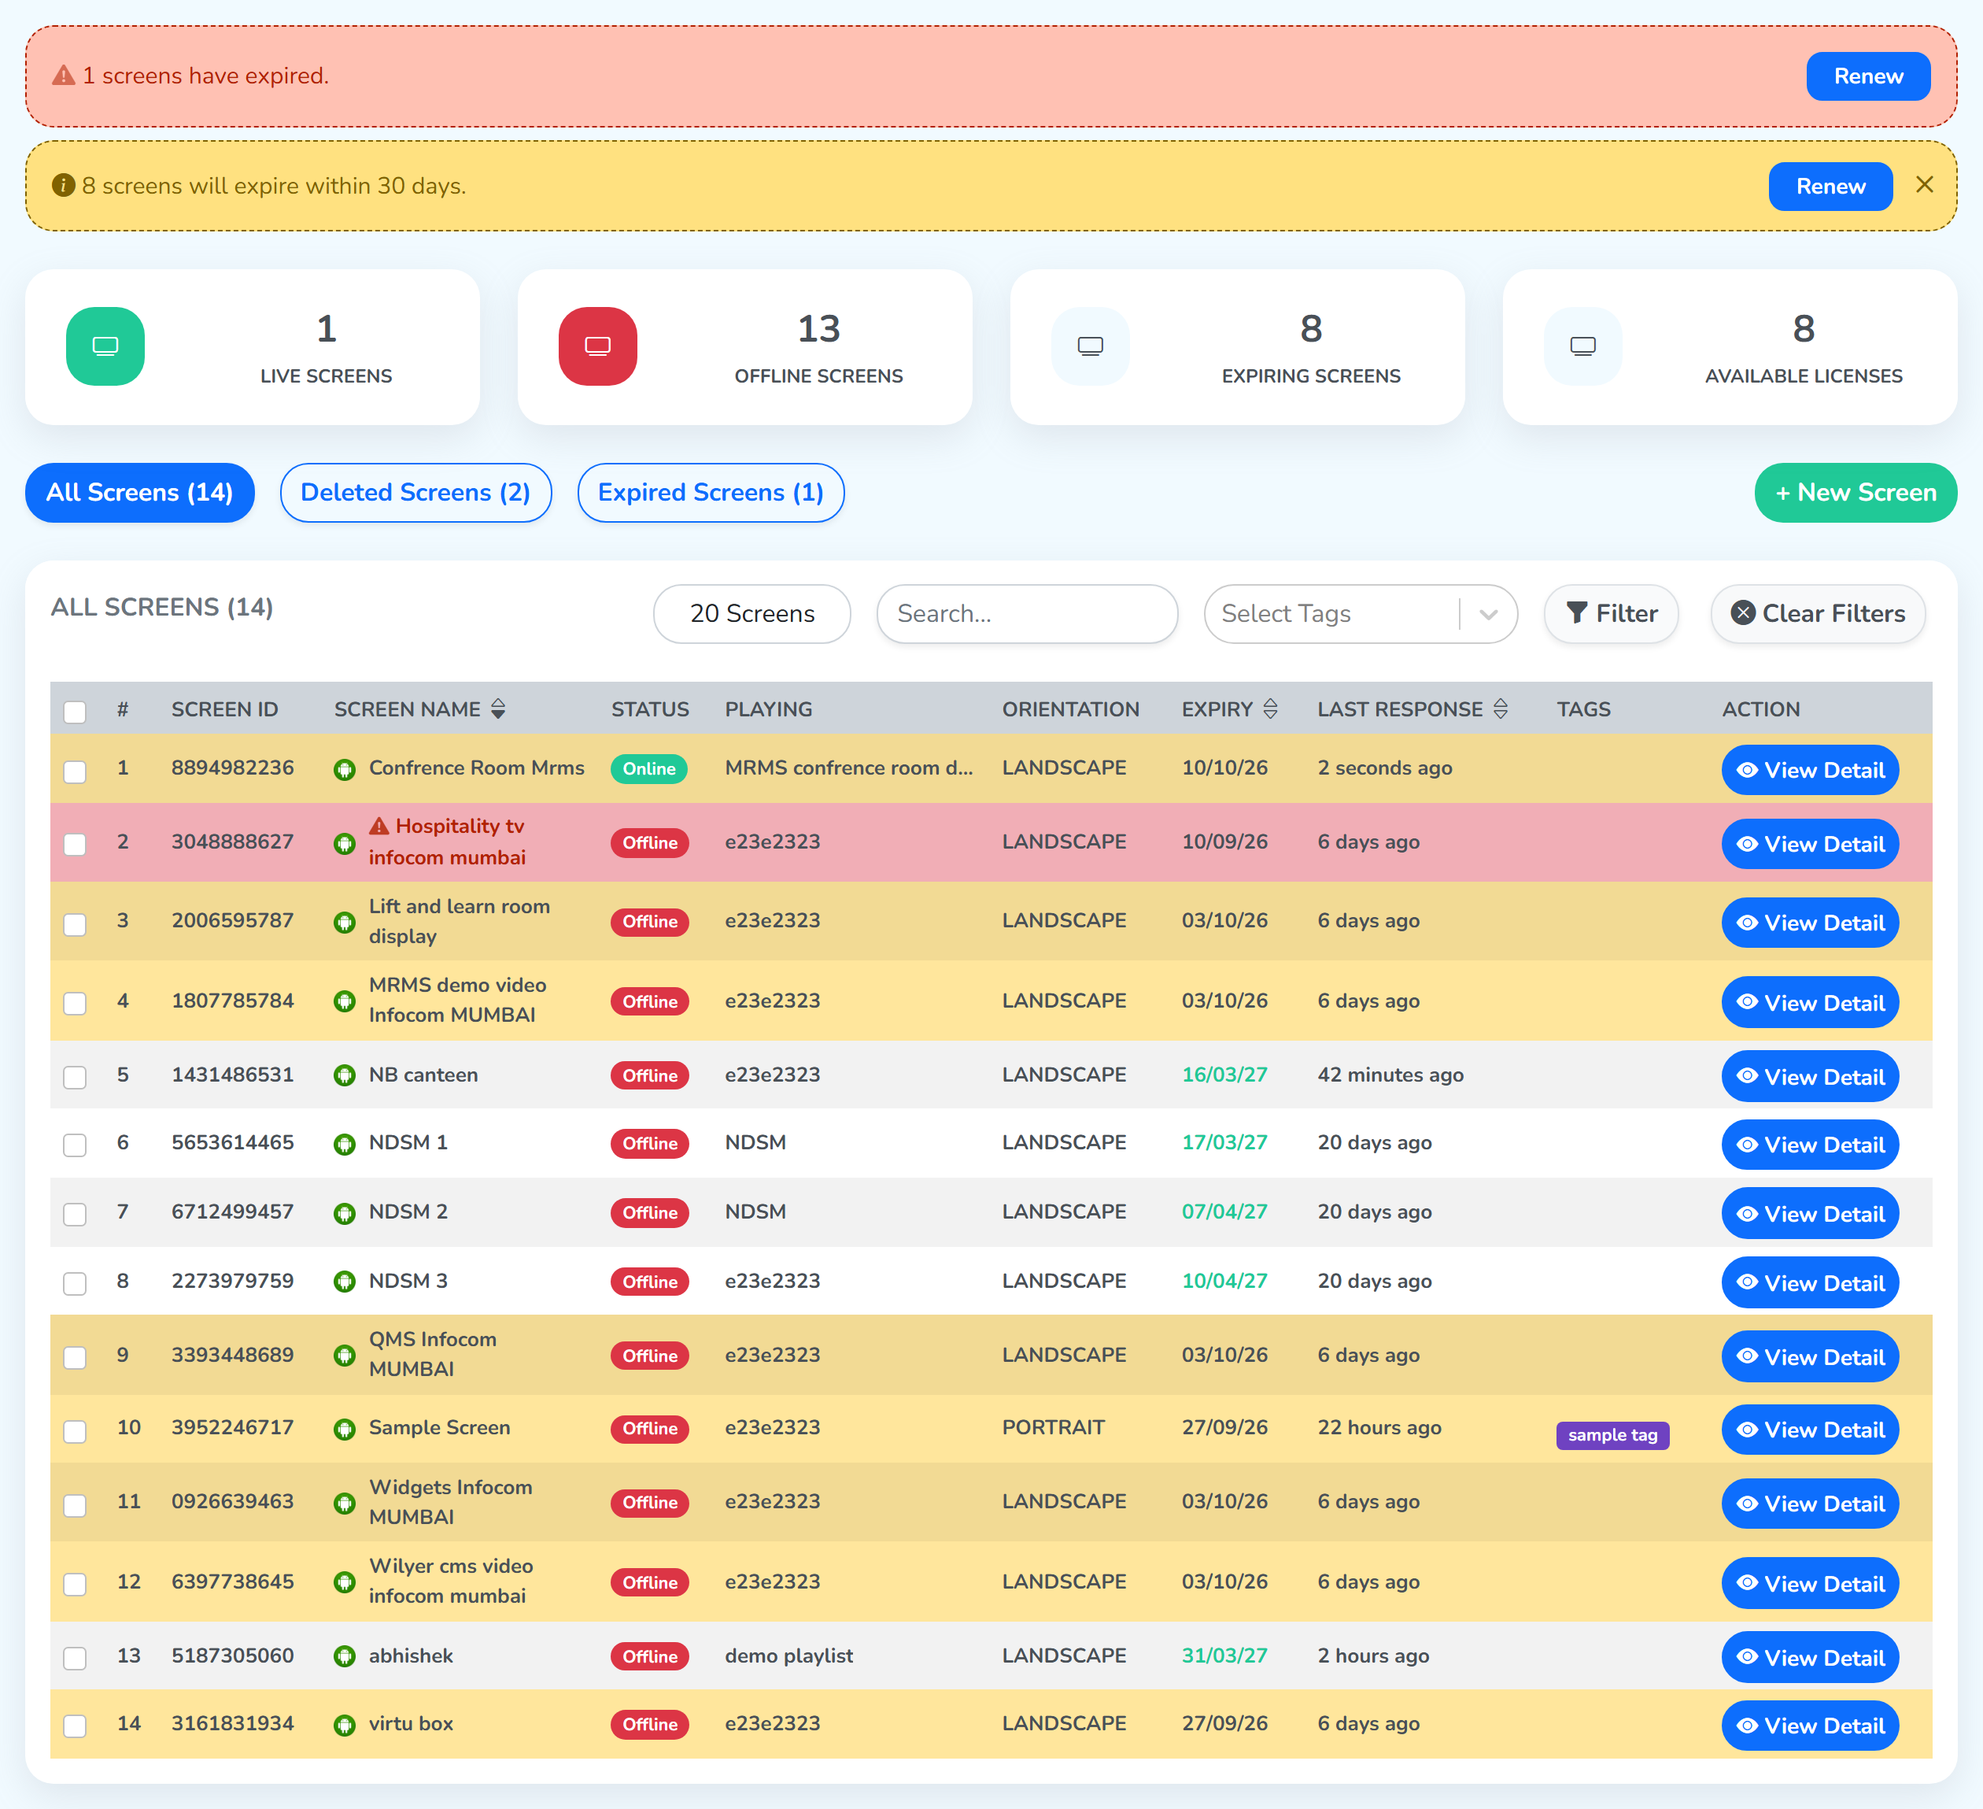Image resolution: width=1983 pixels, height=1809 pixels.
Task: Open the Select Tags dropdown
Action: 1361,614
